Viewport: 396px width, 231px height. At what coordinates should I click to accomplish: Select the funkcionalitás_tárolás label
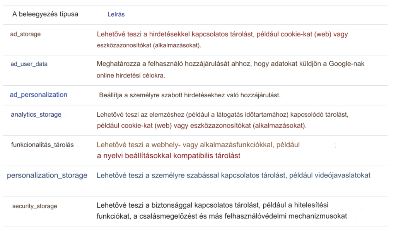[42, 145]
